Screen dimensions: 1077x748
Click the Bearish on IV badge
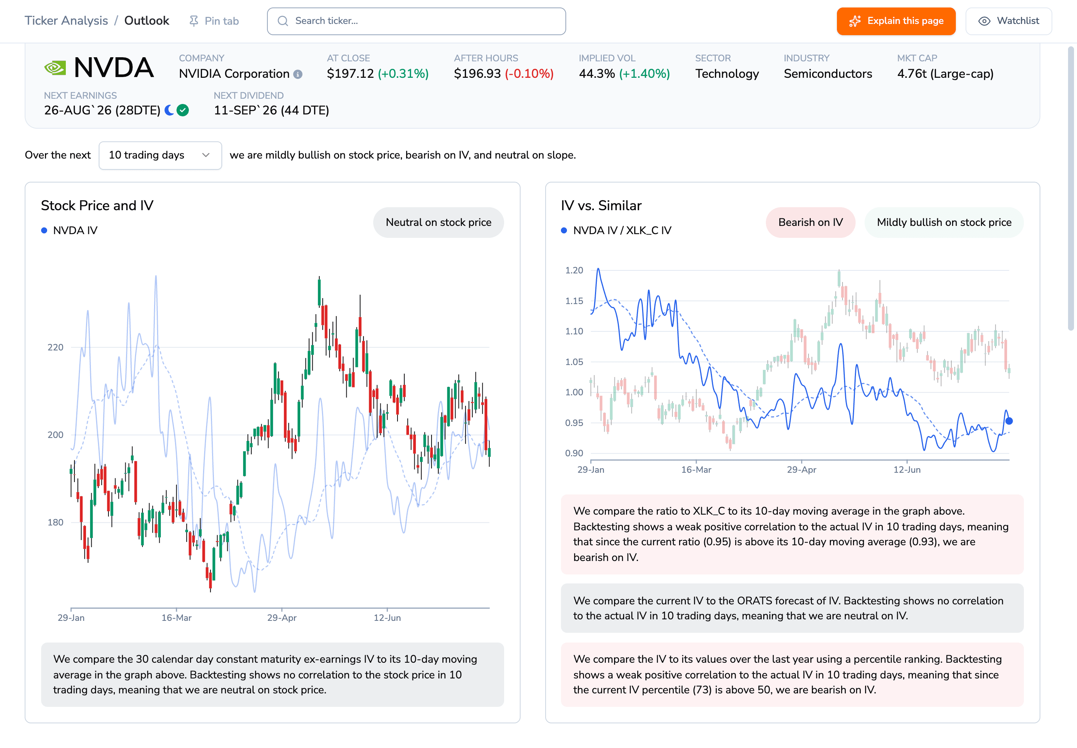tap(810, 222)
